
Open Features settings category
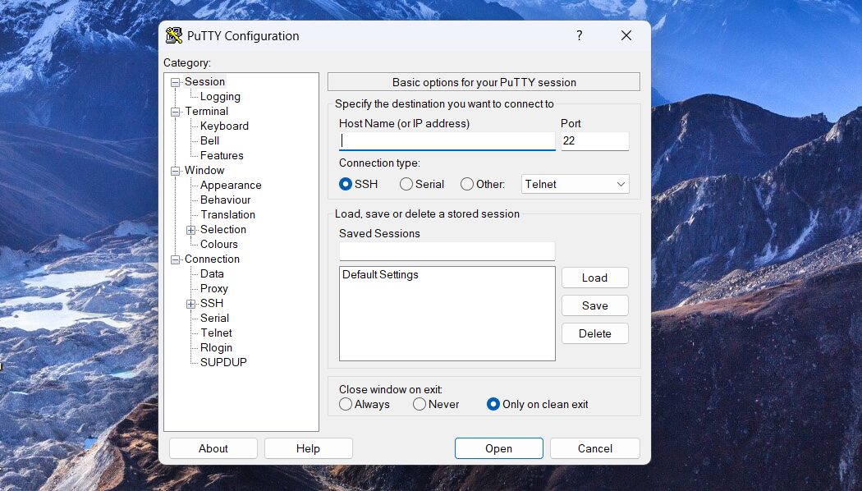click(x=222, y=156)
